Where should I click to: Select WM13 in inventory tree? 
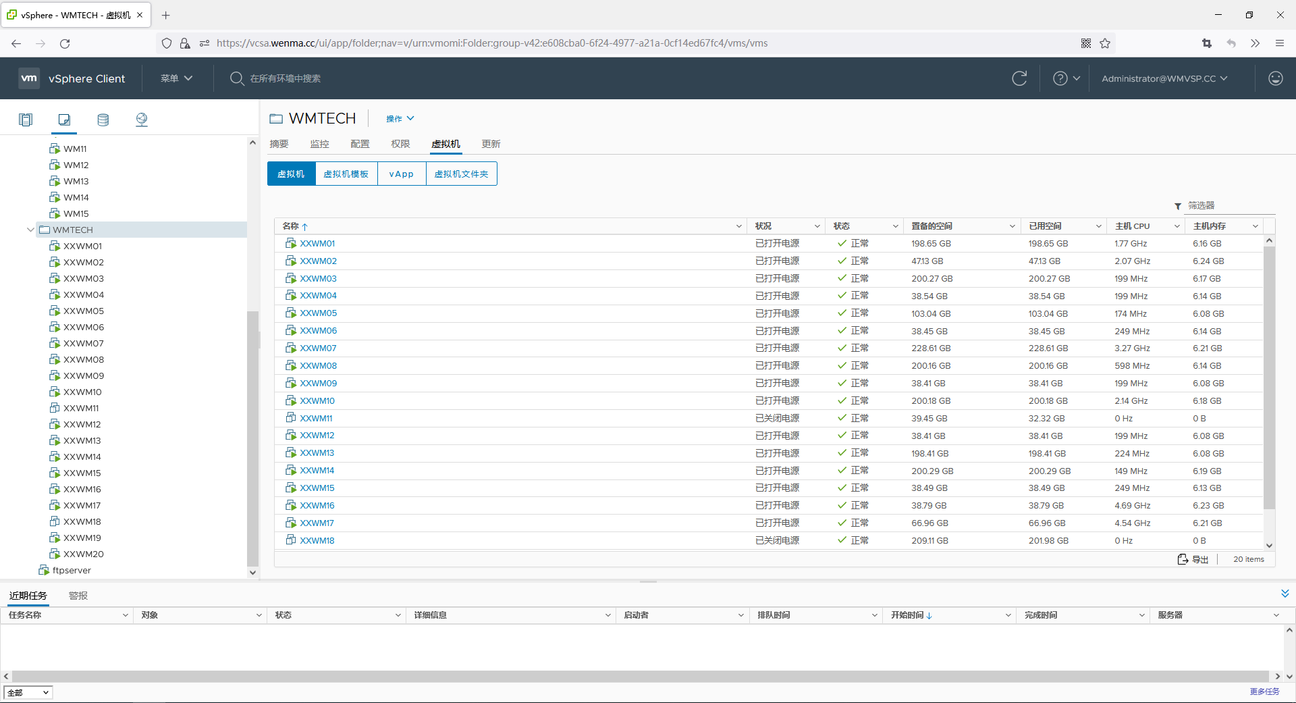click(76, 181)
